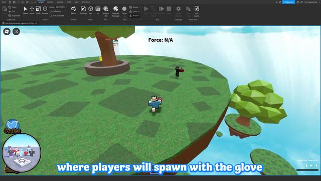This screenshot has width=321, height=181.
Task: Click the play arrow in bottom-right overlay
Action: [x=311, y=165]
